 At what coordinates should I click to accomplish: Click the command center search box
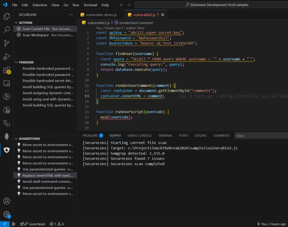pos(211,5)
